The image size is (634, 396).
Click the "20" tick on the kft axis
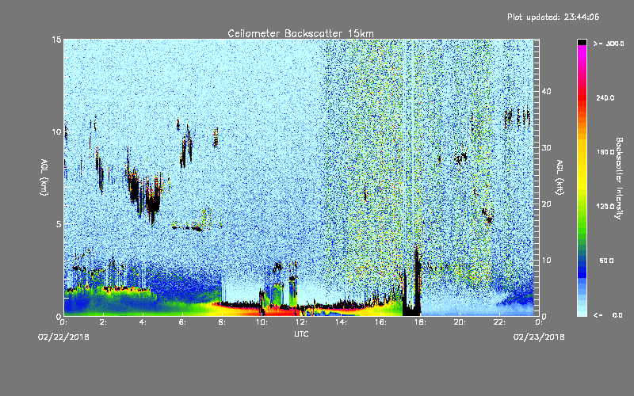click(x=546, y=204)
